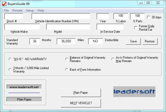Click the warranty Months field showing 36
Screen dimensions: 166x112
[35, 41]
